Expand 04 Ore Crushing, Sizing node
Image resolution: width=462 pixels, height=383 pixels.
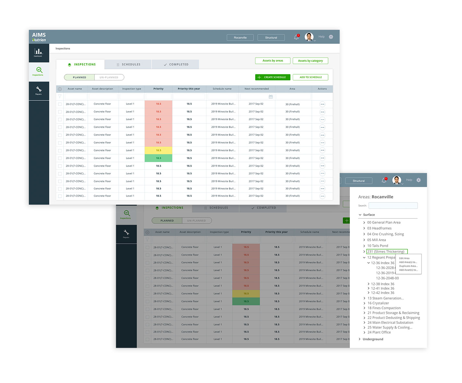point(364,234)
